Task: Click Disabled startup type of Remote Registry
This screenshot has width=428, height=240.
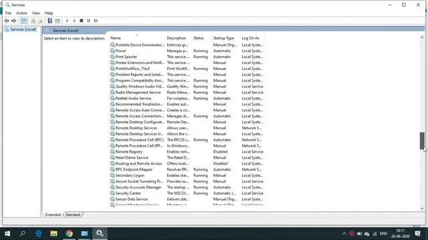Action: coord(220,151)
